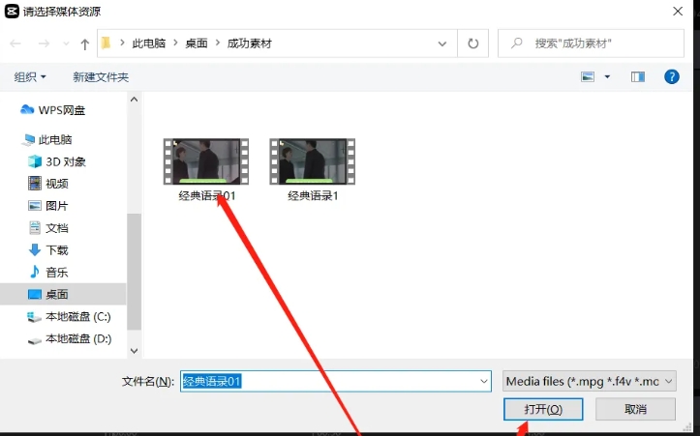
Task: Select the 经典语录1 video thumbnail
Action: (313, 161)
